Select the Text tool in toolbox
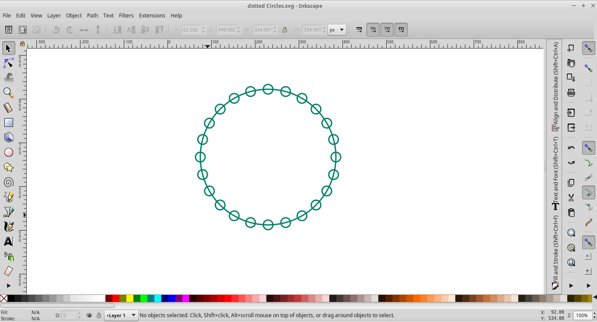This screenshot has width=597, height=322. pyautogui.click(x=8, y=241)
